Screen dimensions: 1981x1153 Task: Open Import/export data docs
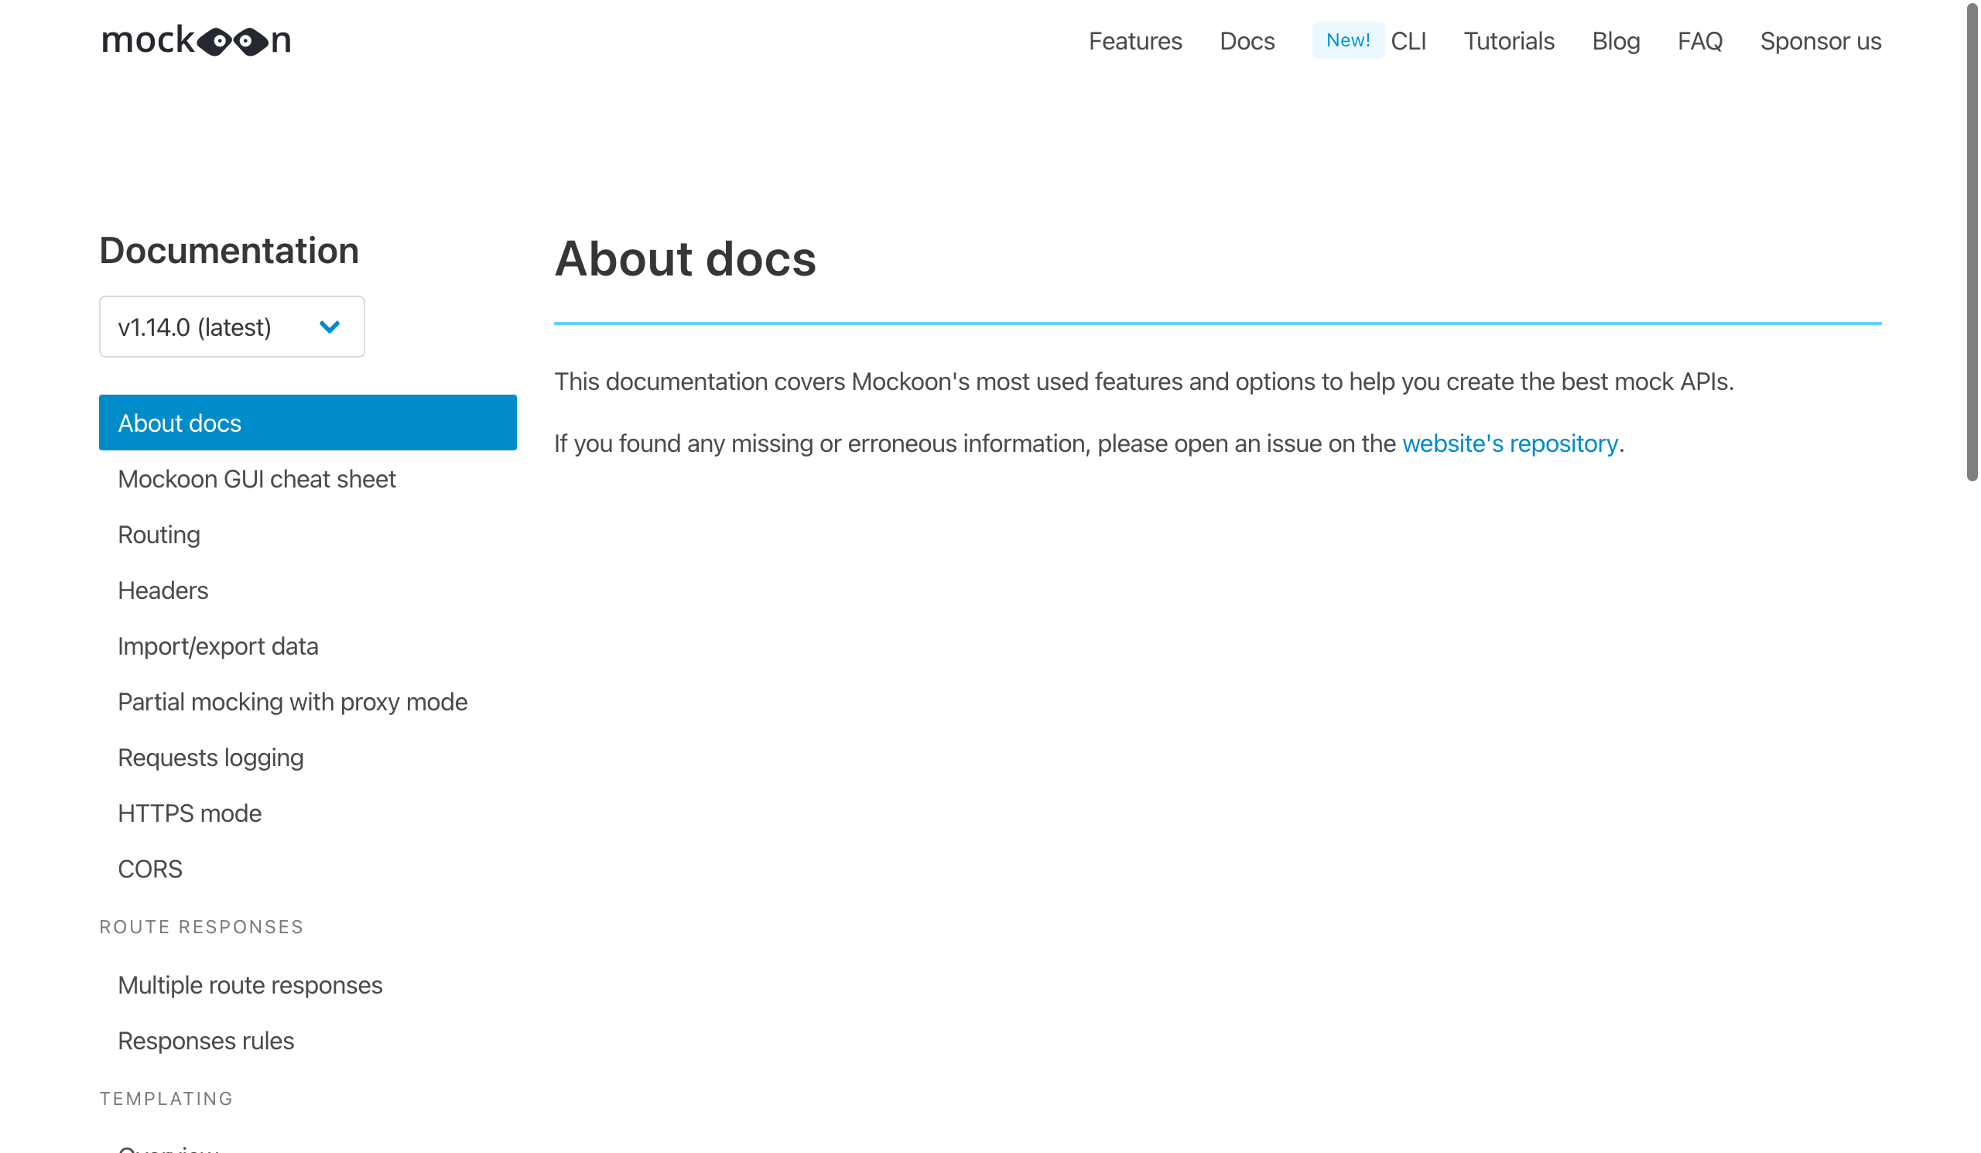pyautogui.click(x=217, y=646)
